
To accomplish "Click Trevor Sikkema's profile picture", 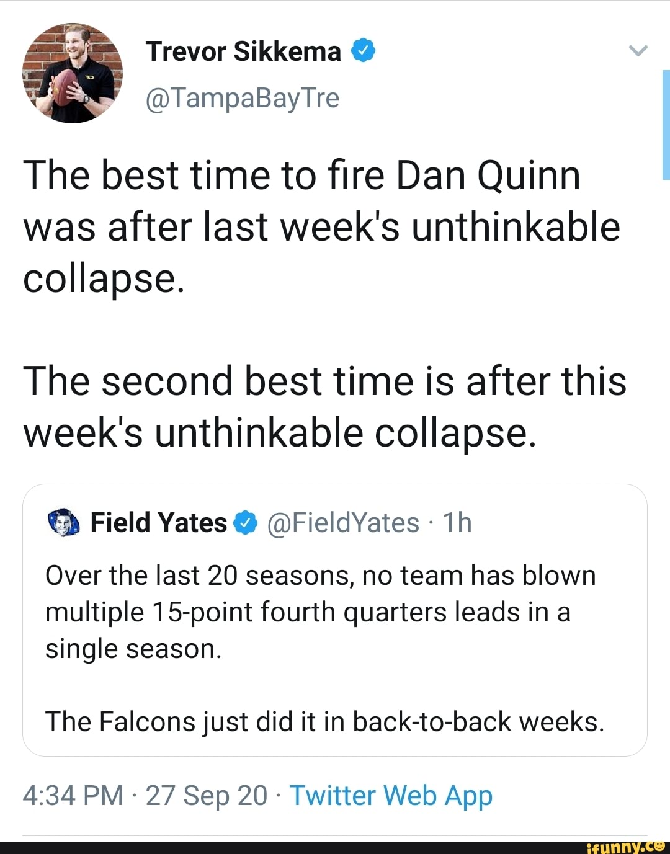I will point(73,73).
